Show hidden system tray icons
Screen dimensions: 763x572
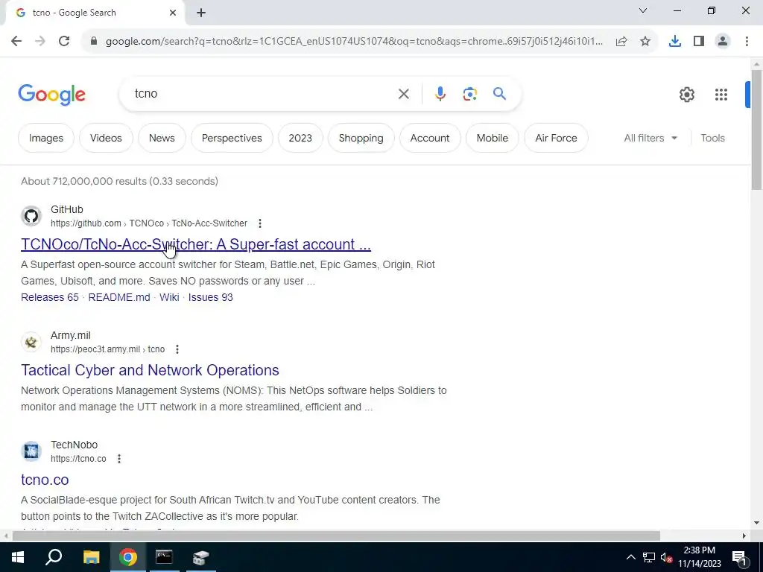[x=630, y=557]
